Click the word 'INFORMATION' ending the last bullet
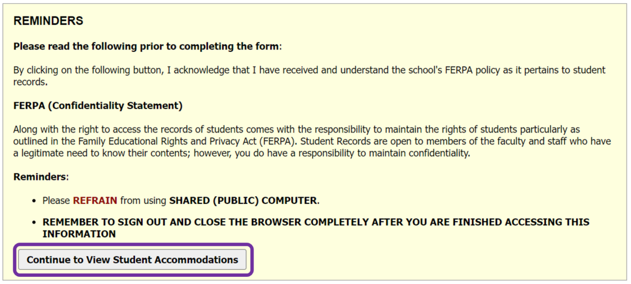The width and height of the screenshot is (631, 284). pos(79,234)
